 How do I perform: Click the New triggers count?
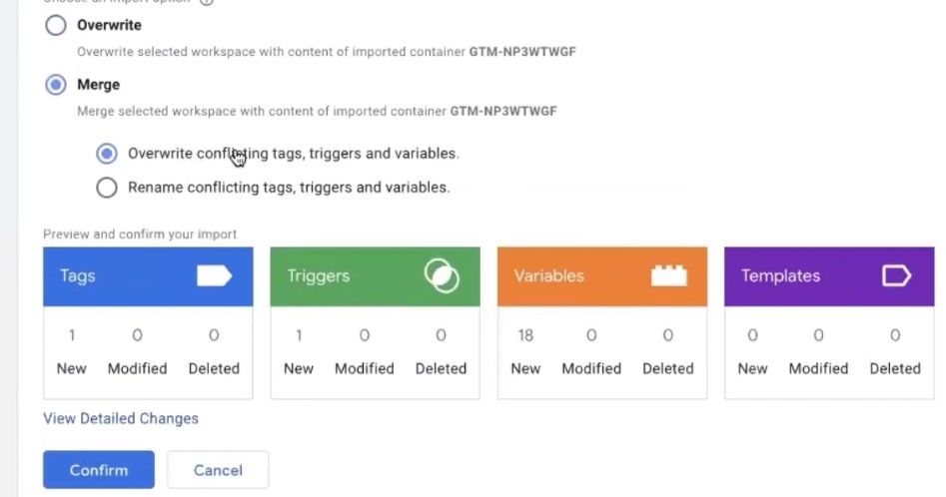[299, 336]
